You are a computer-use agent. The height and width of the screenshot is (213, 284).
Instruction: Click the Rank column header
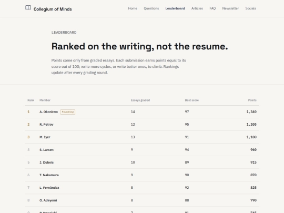31,100
